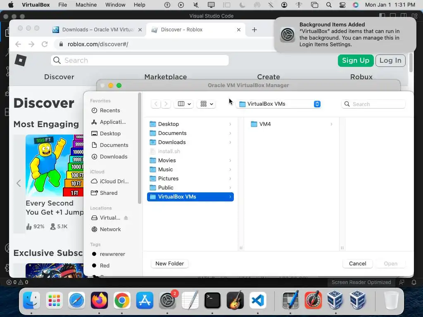Image resolution: width=423 pixels, height=317 pixels.
Task: Select Network in the sidebar
Action: (x=110, y=229)
